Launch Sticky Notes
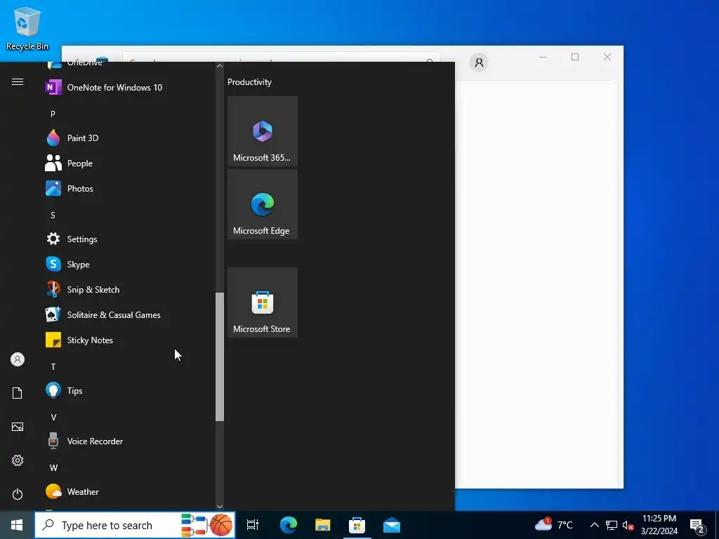This screenshot has height=539, width=719. tap(128, 340)
